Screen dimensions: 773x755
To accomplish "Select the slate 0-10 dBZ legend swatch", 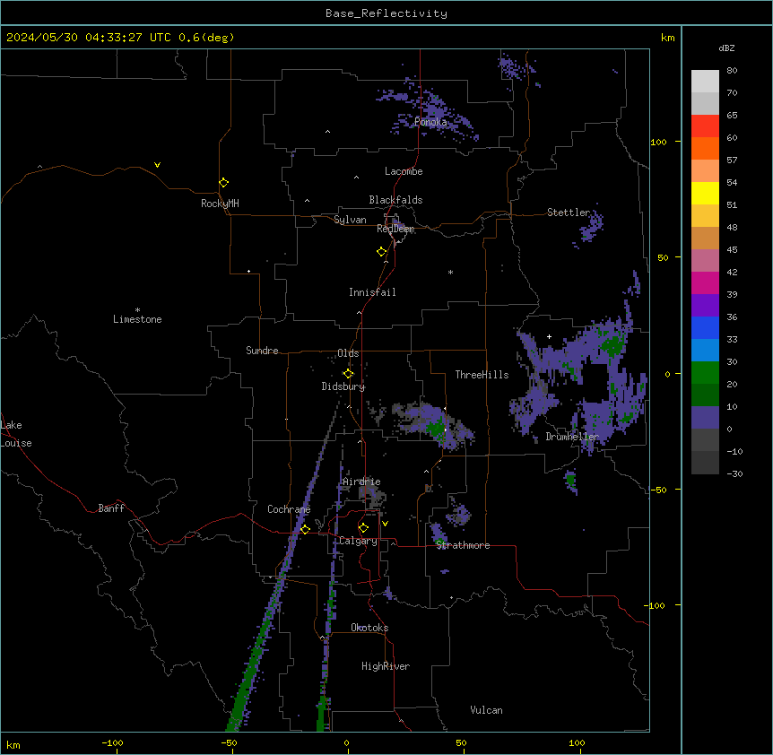I will pos(705,418).
